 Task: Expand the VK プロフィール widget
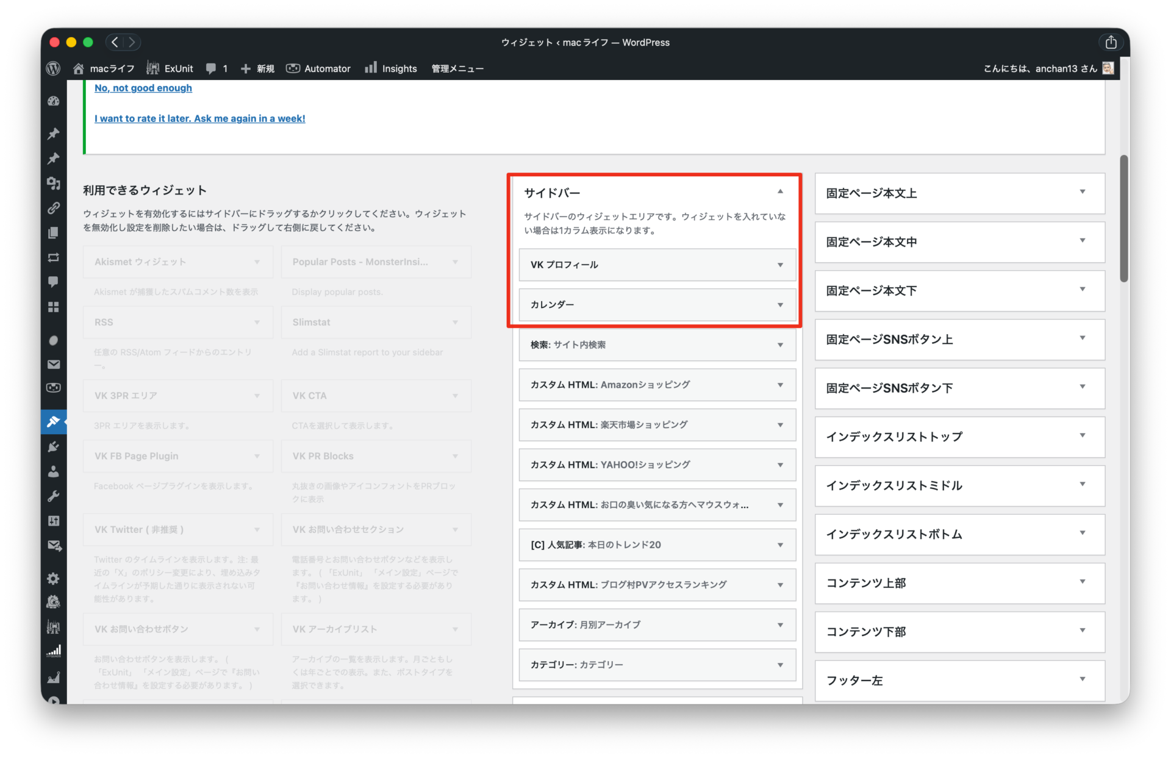tap(780, 265)
